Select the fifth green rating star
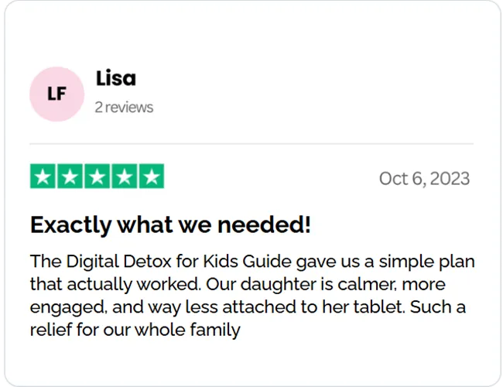The width and height of the screenshot is (503, 387). click(x=152, y=176)
